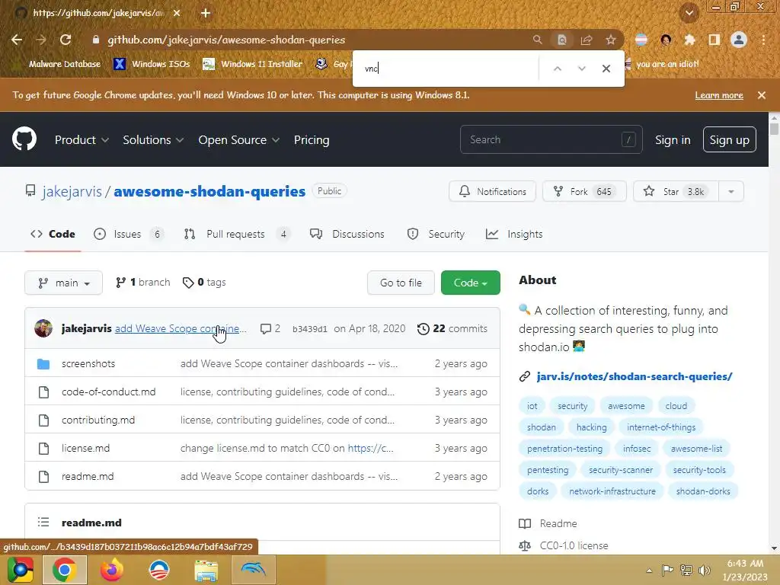The width and height of the screenshot is (780, 585).
Task: Open File Explorer from the taskbar
Action: pos(206,570)
